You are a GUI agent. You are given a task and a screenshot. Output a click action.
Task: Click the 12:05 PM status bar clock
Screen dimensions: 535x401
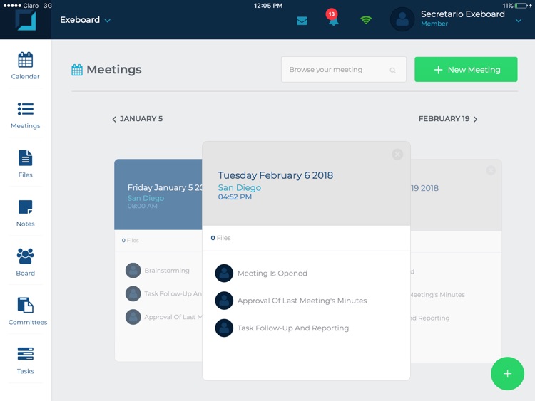pyautogui.click(x=268, y=6)
